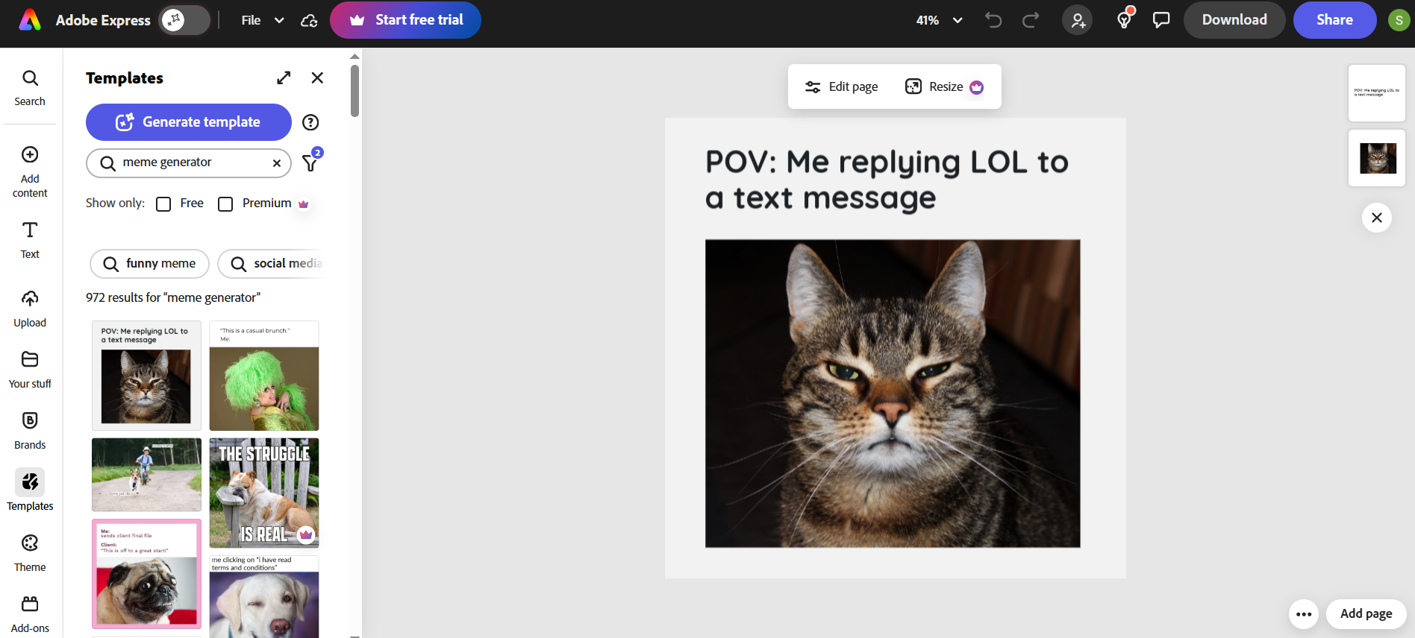Open Add content in the sidebar
Screen dimensions: 1415x638
(x=30, y=172)
